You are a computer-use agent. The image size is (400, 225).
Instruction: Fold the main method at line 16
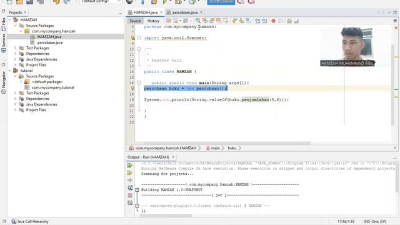pyautogui.click(x=139, y=82)
